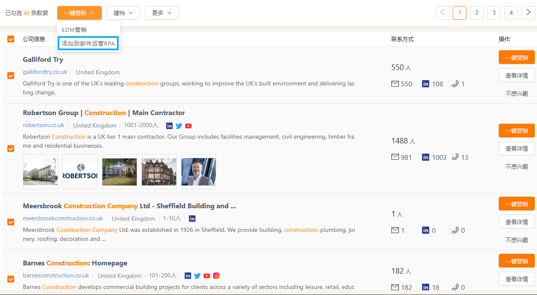Go to the previous page arrow
The image size is (537, 295).
click(442, 13)
